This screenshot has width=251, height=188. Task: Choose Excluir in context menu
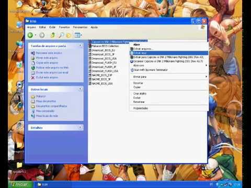169,98
